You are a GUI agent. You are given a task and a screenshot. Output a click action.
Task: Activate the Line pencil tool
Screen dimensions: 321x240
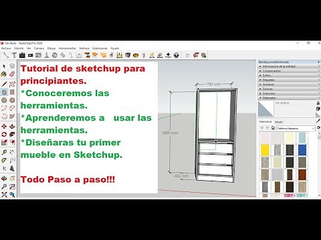(x=4, y=84)
